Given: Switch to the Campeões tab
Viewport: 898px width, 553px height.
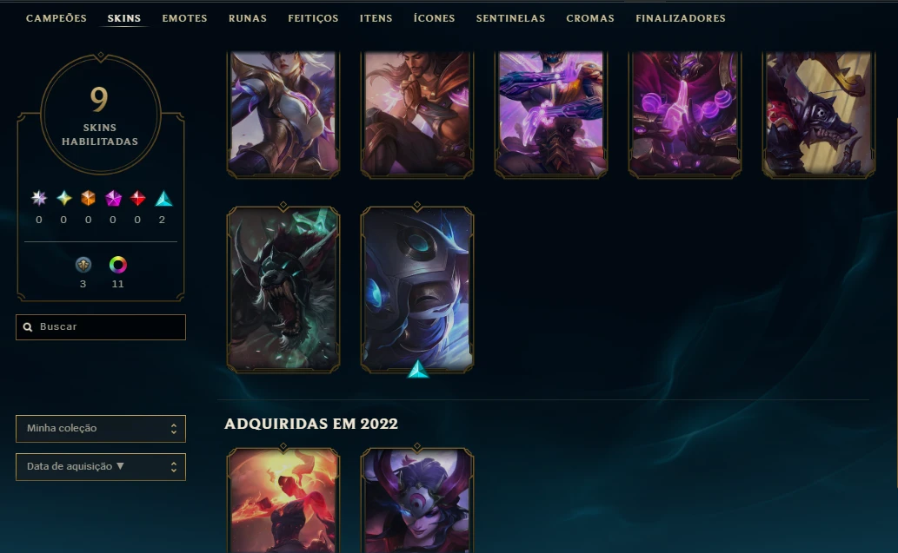Looking at the screenshot, I should coord(57,18).
